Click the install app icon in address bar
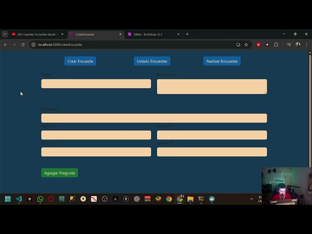 [238, 45]
